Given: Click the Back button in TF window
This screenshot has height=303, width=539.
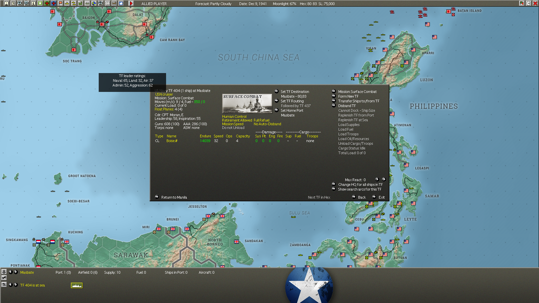Looking at the screenshot, I should click(361, 197).
